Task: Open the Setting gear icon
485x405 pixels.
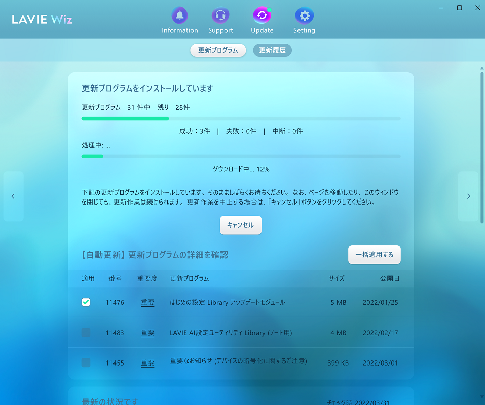Action: pyautogui.click(x=304, y=16)
